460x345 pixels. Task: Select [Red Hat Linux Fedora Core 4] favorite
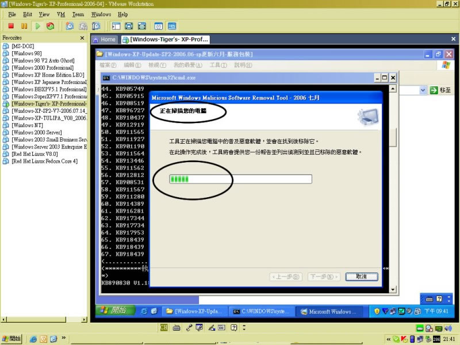(x=45, y=161)
